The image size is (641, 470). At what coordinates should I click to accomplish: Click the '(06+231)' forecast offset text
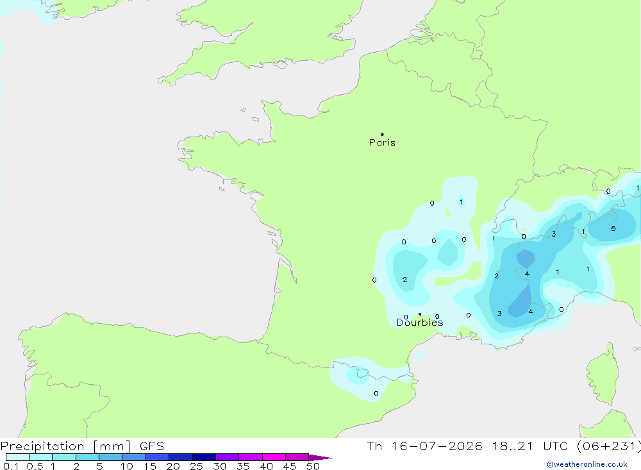tap(609, 446)
